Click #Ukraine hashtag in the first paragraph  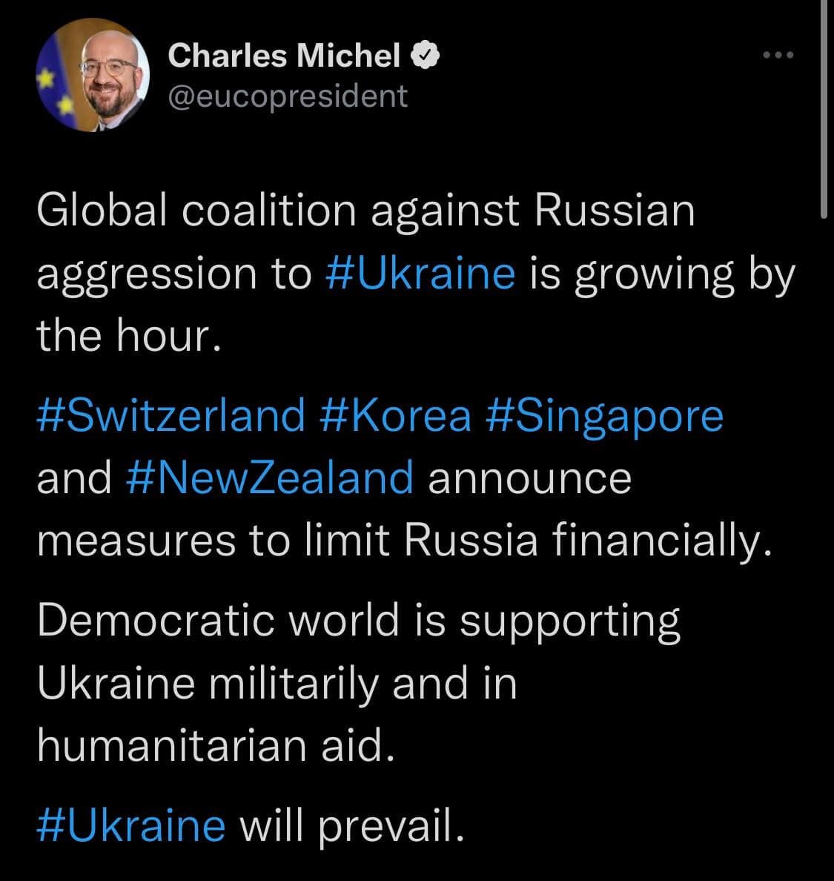tap(420, 273)
